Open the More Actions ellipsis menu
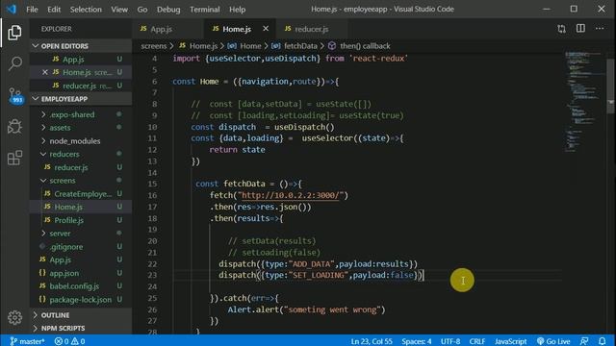Screen dimensions: 616x346 pos(600,29)
